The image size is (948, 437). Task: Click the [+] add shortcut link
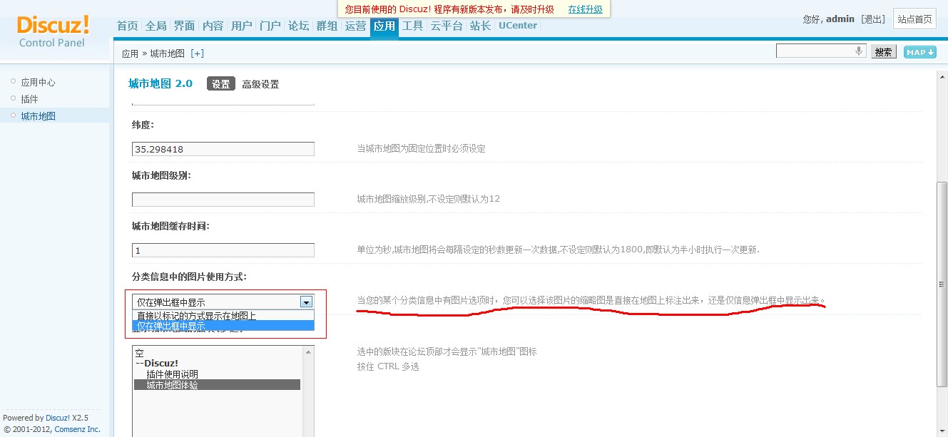point(197,53)
